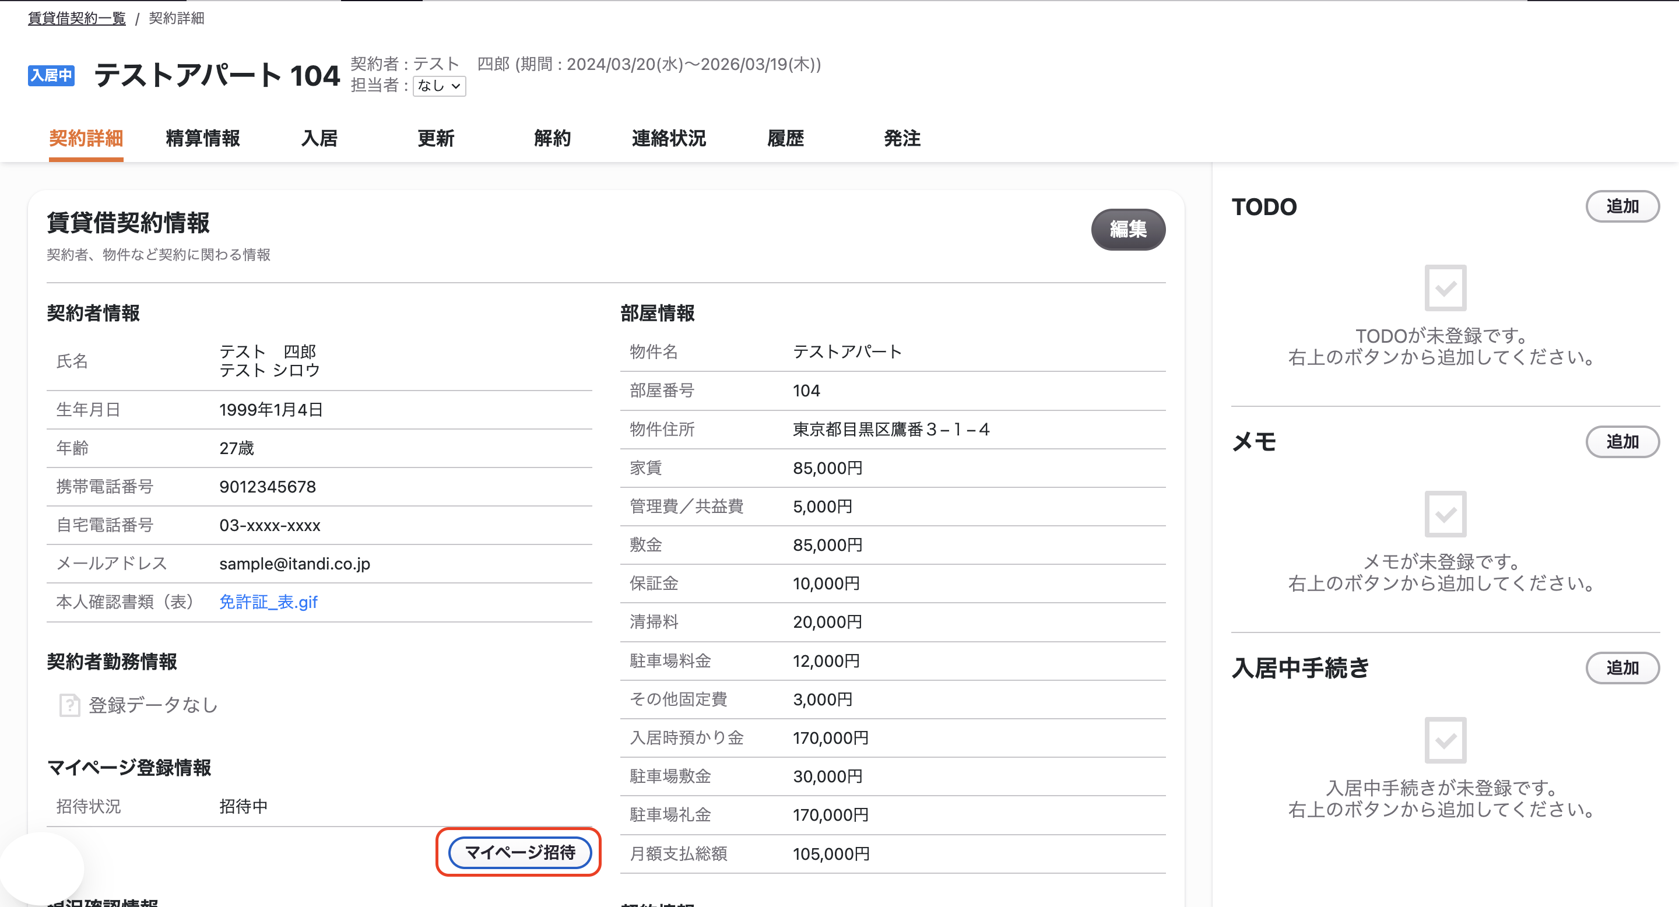The image size is (1679, 907).
Task: Select the birthdate 1999年1月4日
Action: pyautogui.click(x=271, y=410)
